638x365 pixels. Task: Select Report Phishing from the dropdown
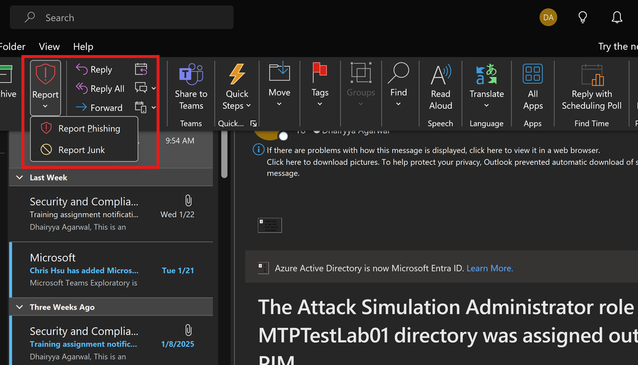(84, 128)
